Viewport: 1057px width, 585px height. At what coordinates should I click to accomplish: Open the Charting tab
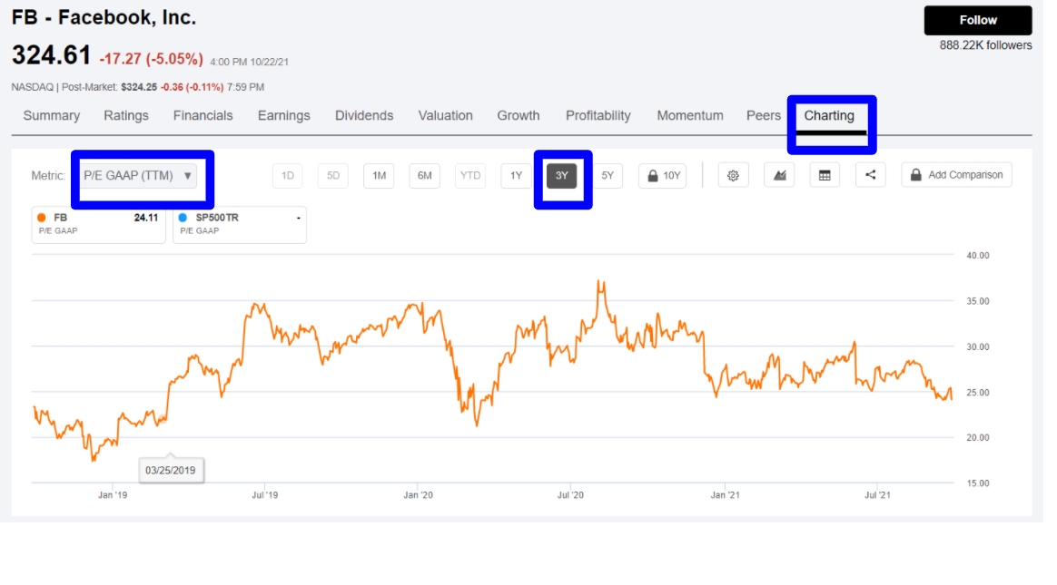tap(829, 116)
